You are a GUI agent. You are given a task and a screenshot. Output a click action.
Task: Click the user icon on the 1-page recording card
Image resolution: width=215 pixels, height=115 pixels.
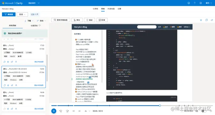[16, 109]
